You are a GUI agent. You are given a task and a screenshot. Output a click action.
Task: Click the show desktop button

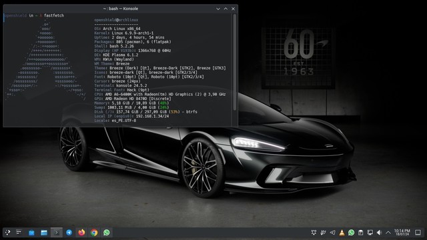(x=418, y=233)
